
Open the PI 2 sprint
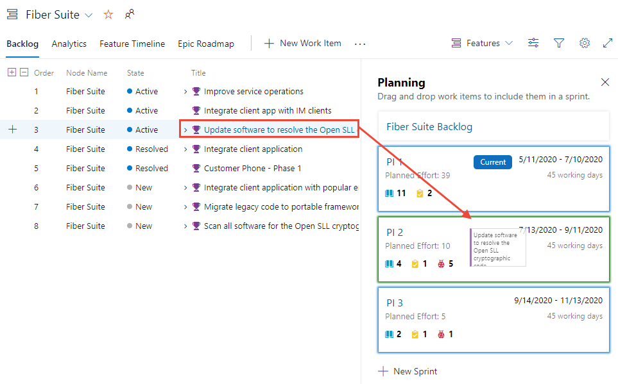pos(395,232)
